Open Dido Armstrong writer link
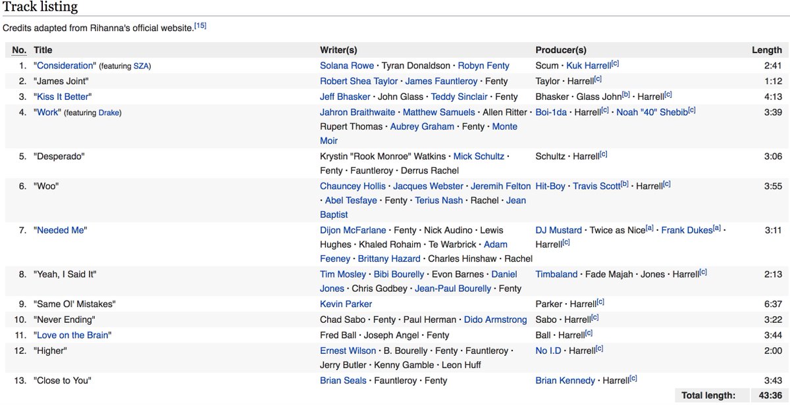The image size is (790, 405). point(495,320)
